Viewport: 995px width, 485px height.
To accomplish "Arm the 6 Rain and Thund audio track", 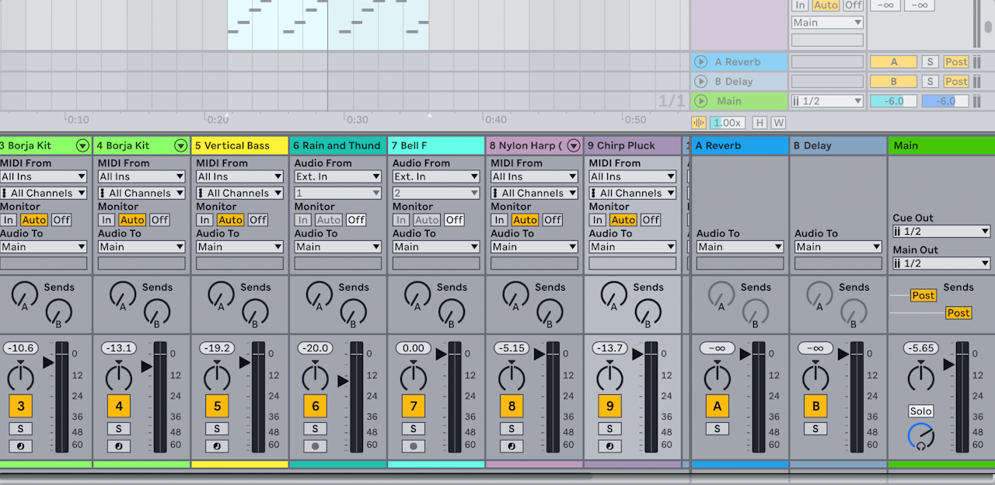I will pyautogui.click(x=315, y=445).
